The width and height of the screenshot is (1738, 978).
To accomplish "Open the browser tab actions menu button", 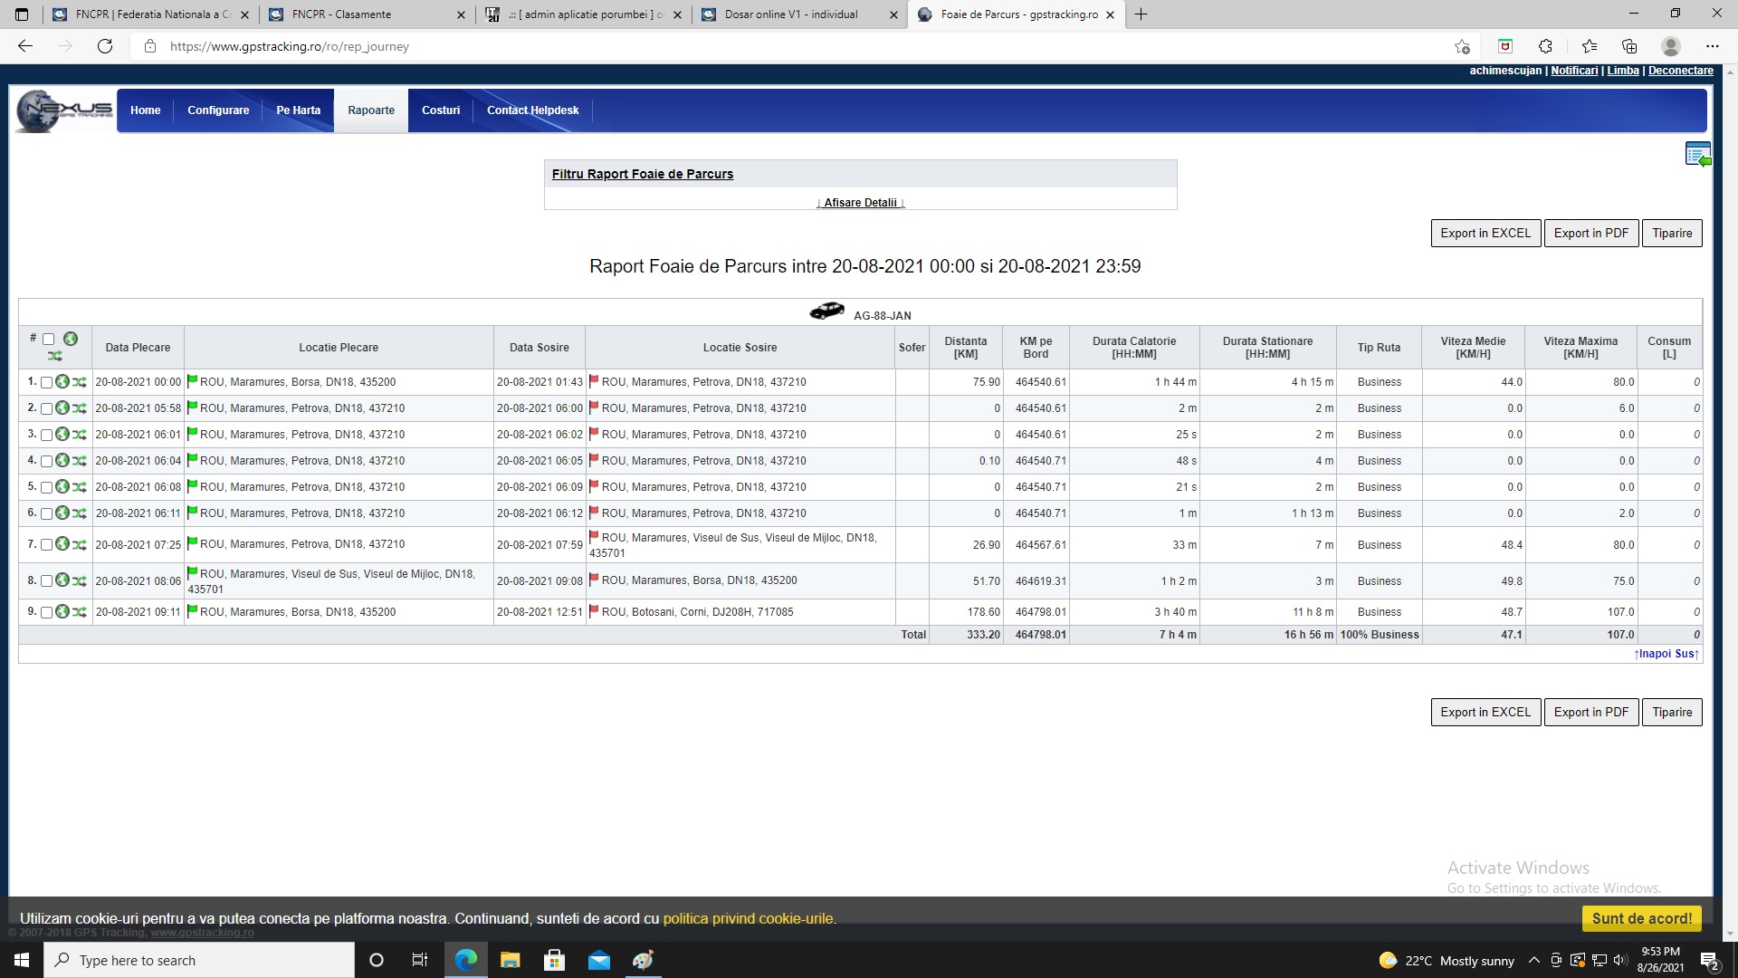I will [22, 14].
